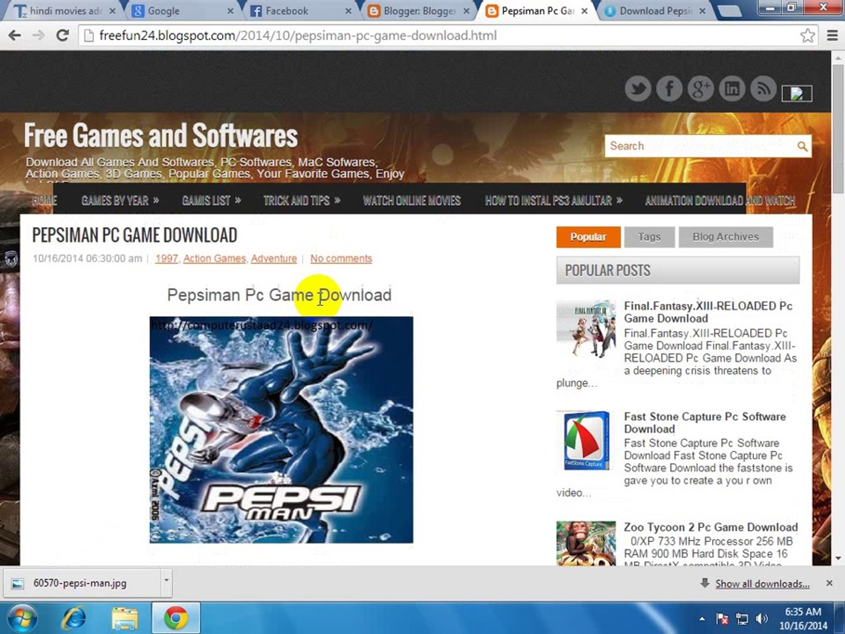The width and height of the screenshot is (845, 634).
Task: Reload the page with the refresh icon
Action: 62,35
